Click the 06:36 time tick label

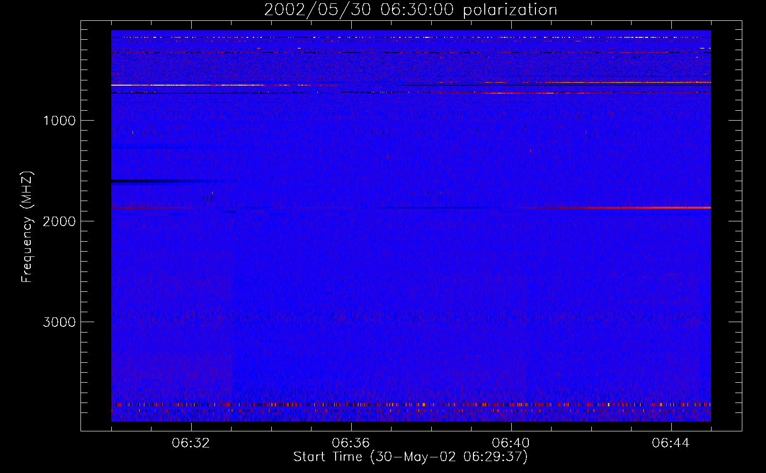(x=351, y=443)
